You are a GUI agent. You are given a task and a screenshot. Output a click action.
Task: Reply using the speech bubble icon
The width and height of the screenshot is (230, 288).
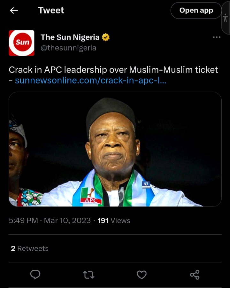35,275
